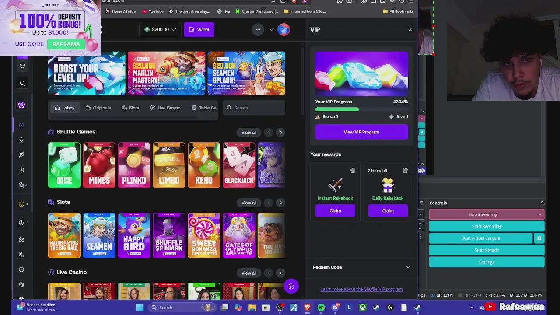Click Start Recording in OBS
The width and height of the screenshot is (560, 315).
coord(486,226)
